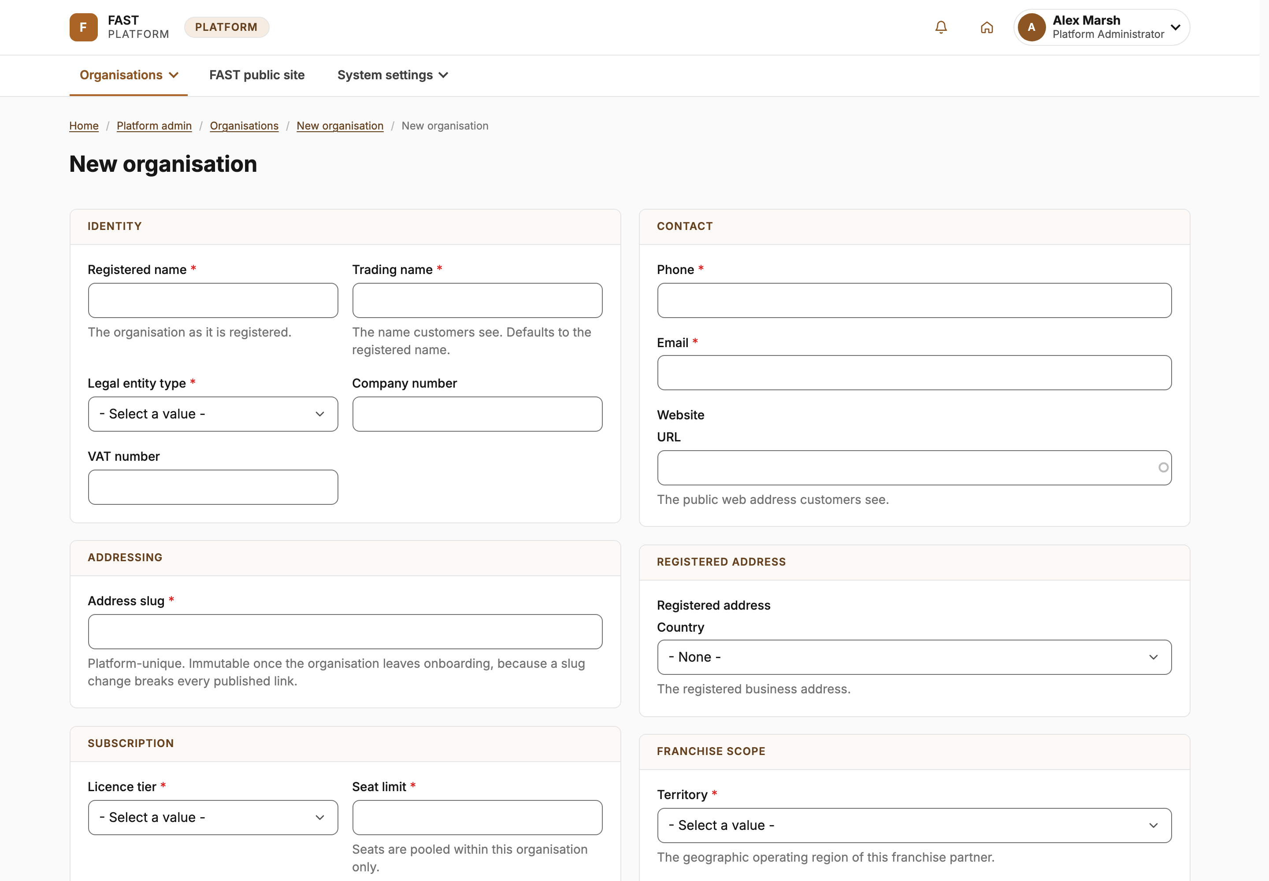Open the notifications bell icon
Screen dimensions: 1269x881
pyautogui.click(x=941, y=27)
